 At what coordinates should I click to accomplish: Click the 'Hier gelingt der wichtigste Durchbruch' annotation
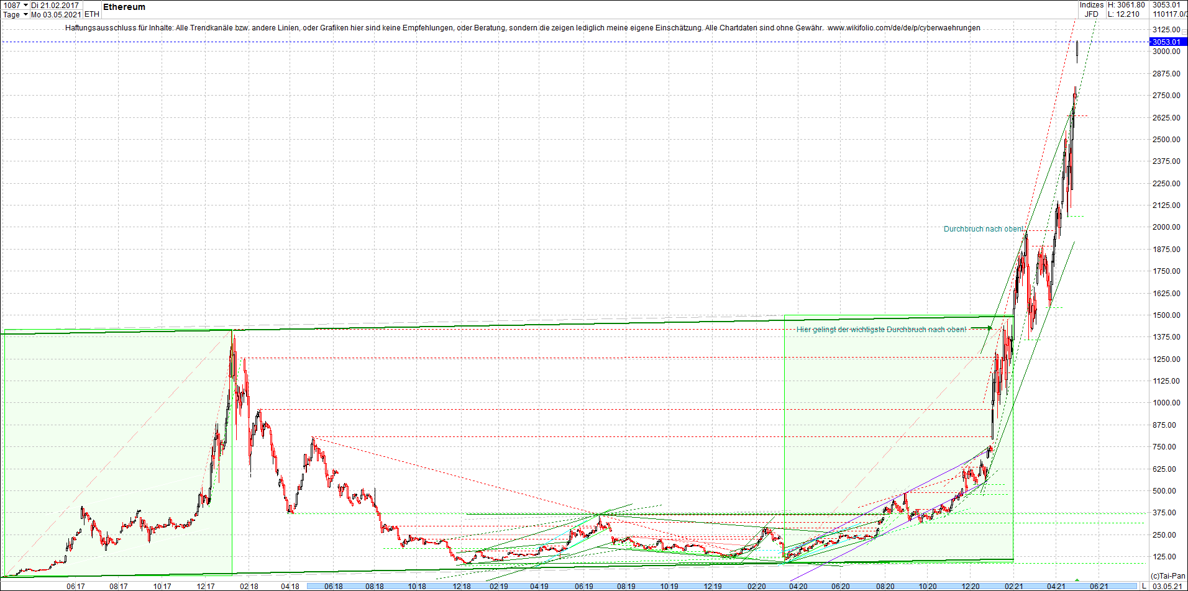(x=882, y=330)
